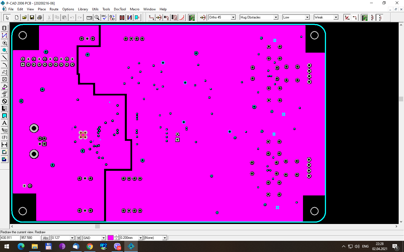
Task: Toggle Abs coordinate mode
Action: pos(46,238)
